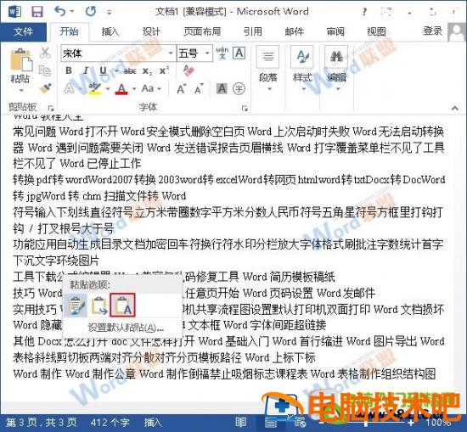This screenshot has height=432, width=467.
Task: Toggle Underline formatting
Action: [x=103, y=70]
